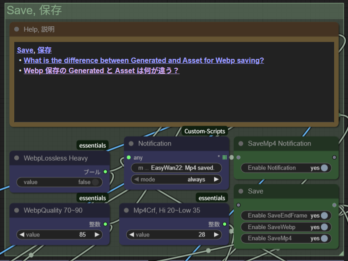Decrease WebpQuality value with the left arrow

[x=21, y=234]
